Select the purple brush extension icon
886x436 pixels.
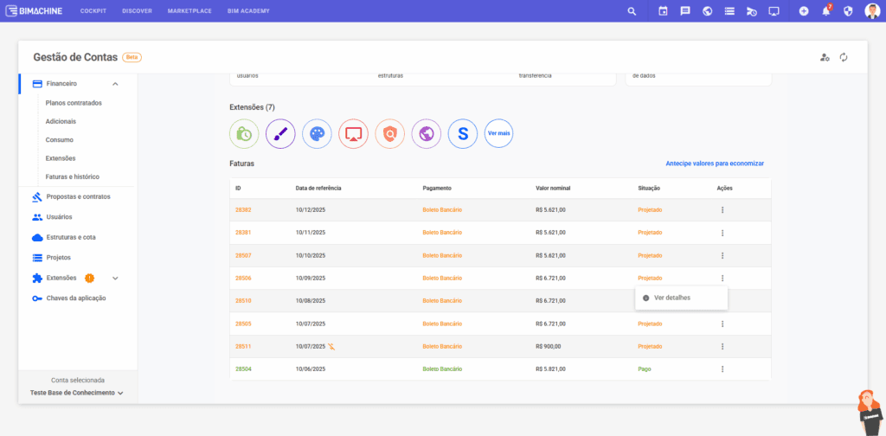click(280, 134)
